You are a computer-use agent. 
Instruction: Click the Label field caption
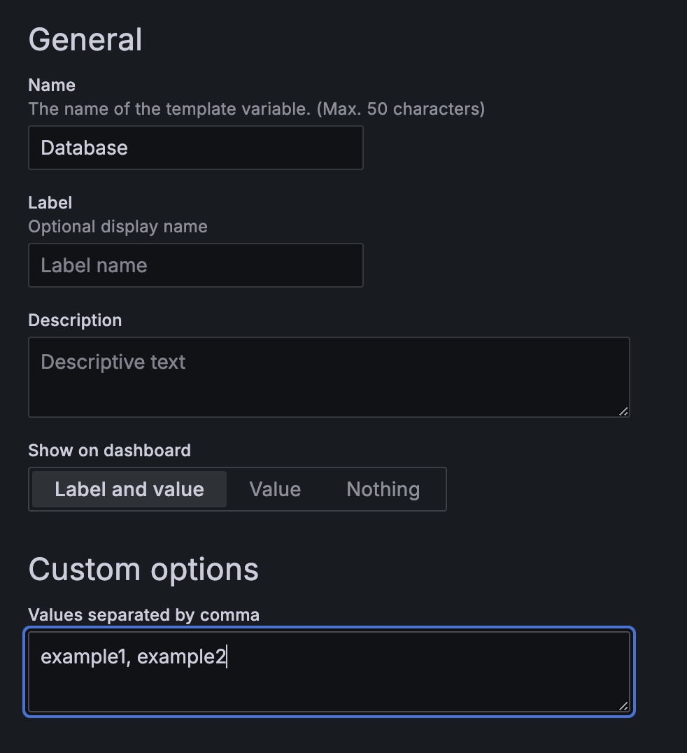coord(50,203)
